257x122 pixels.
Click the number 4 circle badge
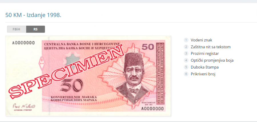[x=186, y=60]
